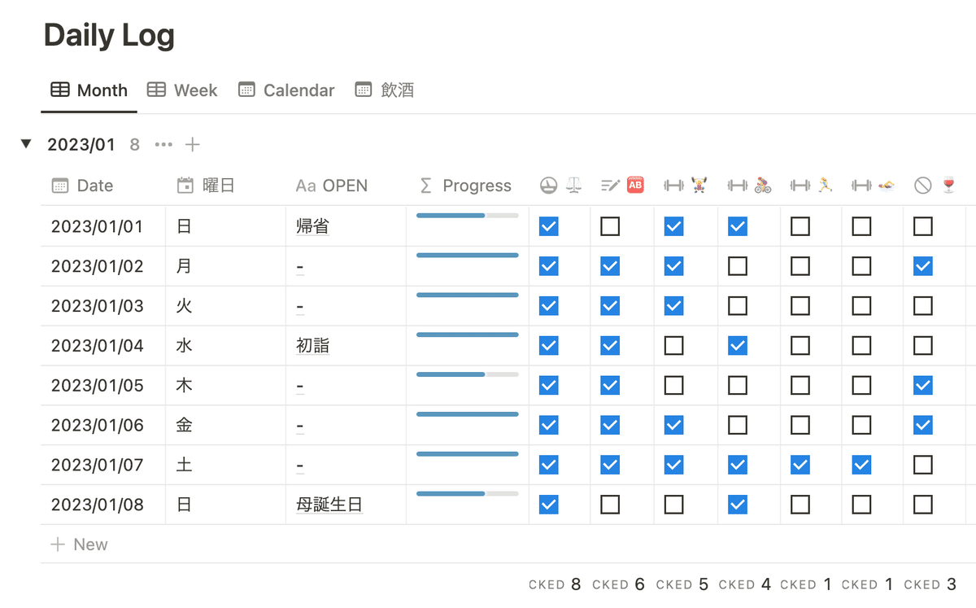Viewport: 976px width, 608px height.
Task: Open the runner workout column header
Action: click(x=812, y=186)
